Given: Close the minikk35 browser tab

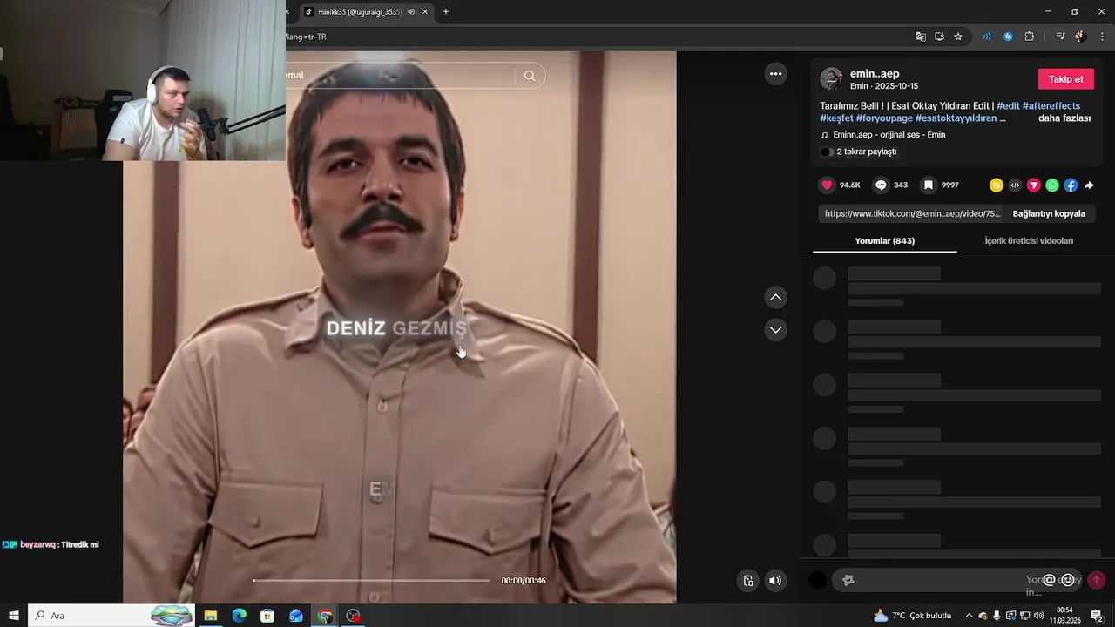Looking at the screenshot, I should pos(425,12).
